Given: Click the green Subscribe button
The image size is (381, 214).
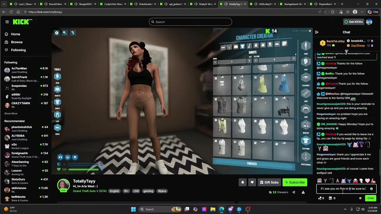Looking at the screenshot, I should coord(295,182).
